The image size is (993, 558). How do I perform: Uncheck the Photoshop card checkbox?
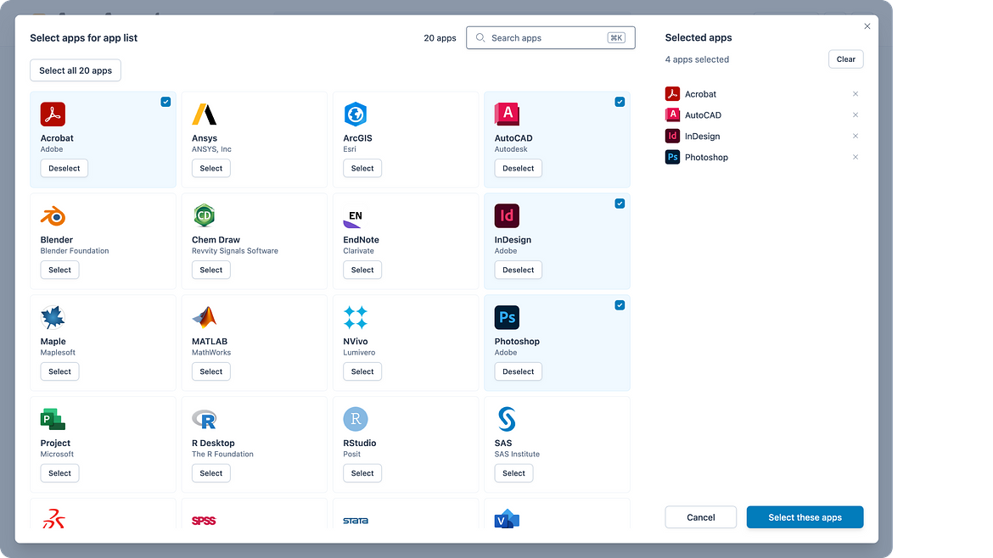click(x=620, y=305)
